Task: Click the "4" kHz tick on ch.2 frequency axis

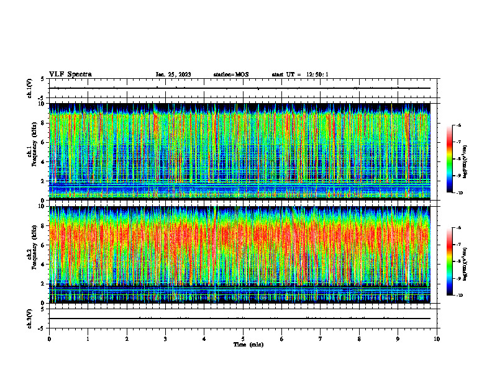Action: [43, 265]
